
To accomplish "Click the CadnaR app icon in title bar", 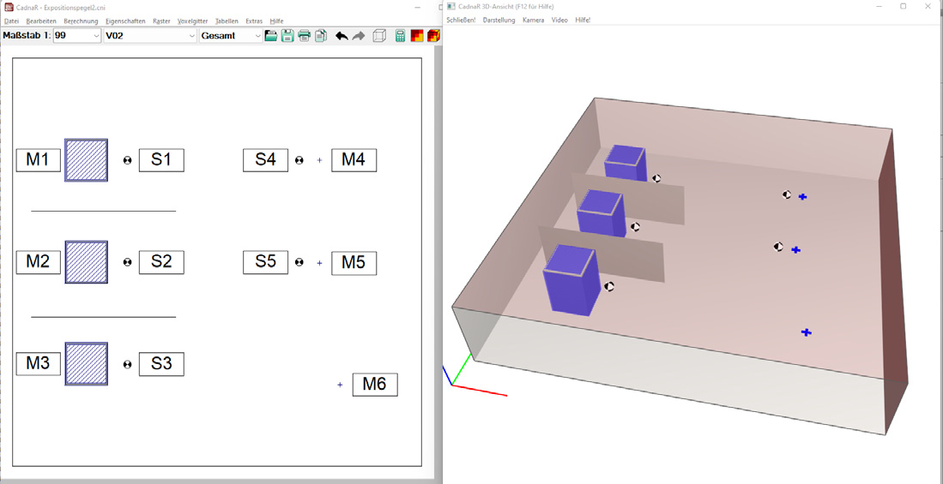I will pyautogui.click(x=9, y=6).
